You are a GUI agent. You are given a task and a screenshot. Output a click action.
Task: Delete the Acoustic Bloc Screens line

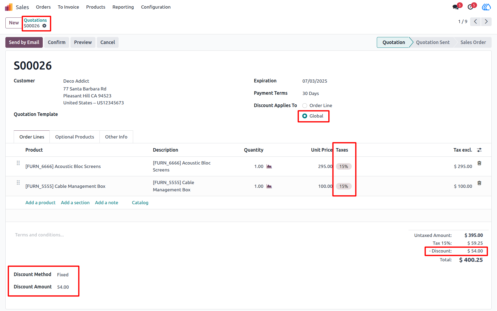tap(479, 163)
